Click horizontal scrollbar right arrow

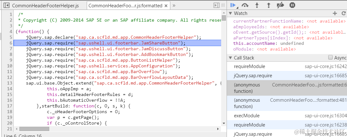point(218,129)
